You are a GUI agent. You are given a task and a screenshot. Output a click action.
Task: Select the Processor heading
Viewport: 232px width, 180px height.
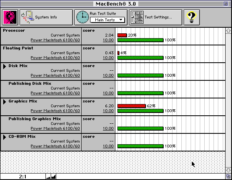click(x=14, y=31)
